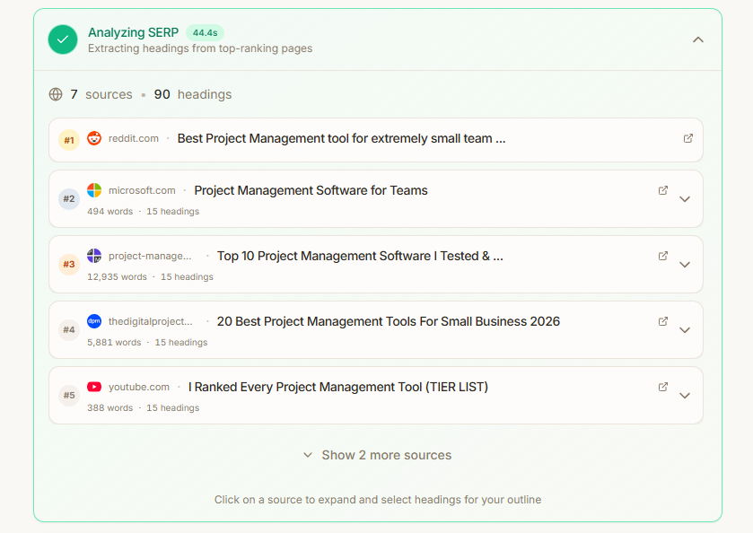
Task: Click the 44.4s timing badge
Action: [204, 31]
